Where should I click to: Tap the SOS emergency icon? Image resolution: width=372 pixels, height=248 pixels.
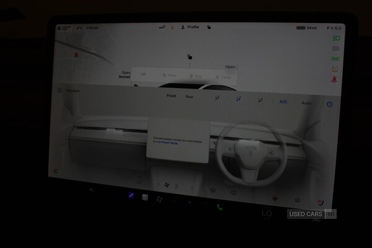[x=162, y=27]
